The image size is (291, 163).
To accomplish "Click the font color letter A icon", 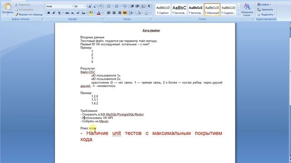I will coord(99,13).
